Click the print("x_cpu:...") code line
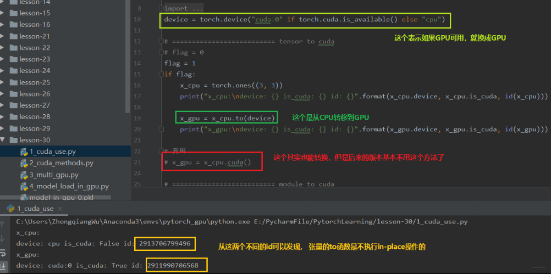Image resolution: width=551 pixels, height=274 pixels. (x=364, y=96)
